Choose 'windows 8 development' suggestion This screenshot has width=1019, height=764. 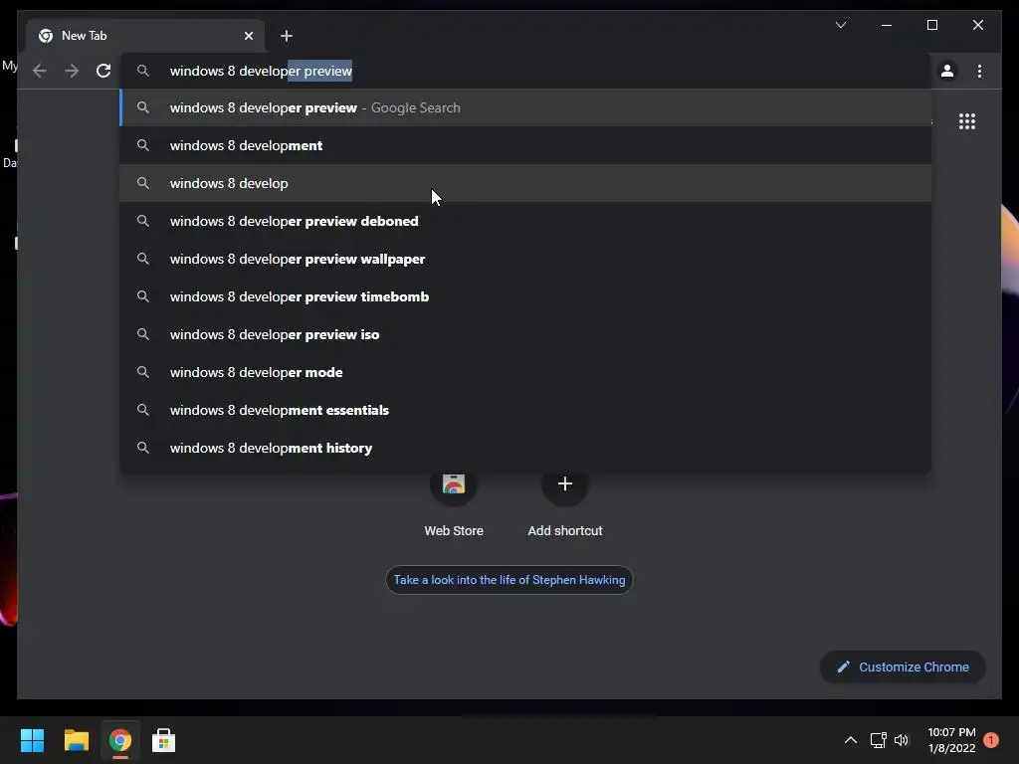click(x=525, y=145)
